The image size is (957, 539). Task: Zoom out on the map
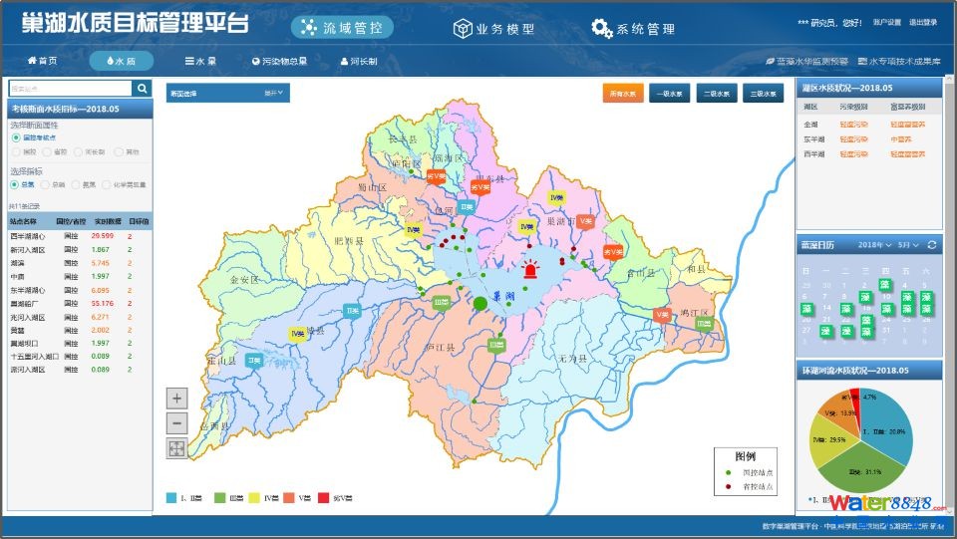176,423
